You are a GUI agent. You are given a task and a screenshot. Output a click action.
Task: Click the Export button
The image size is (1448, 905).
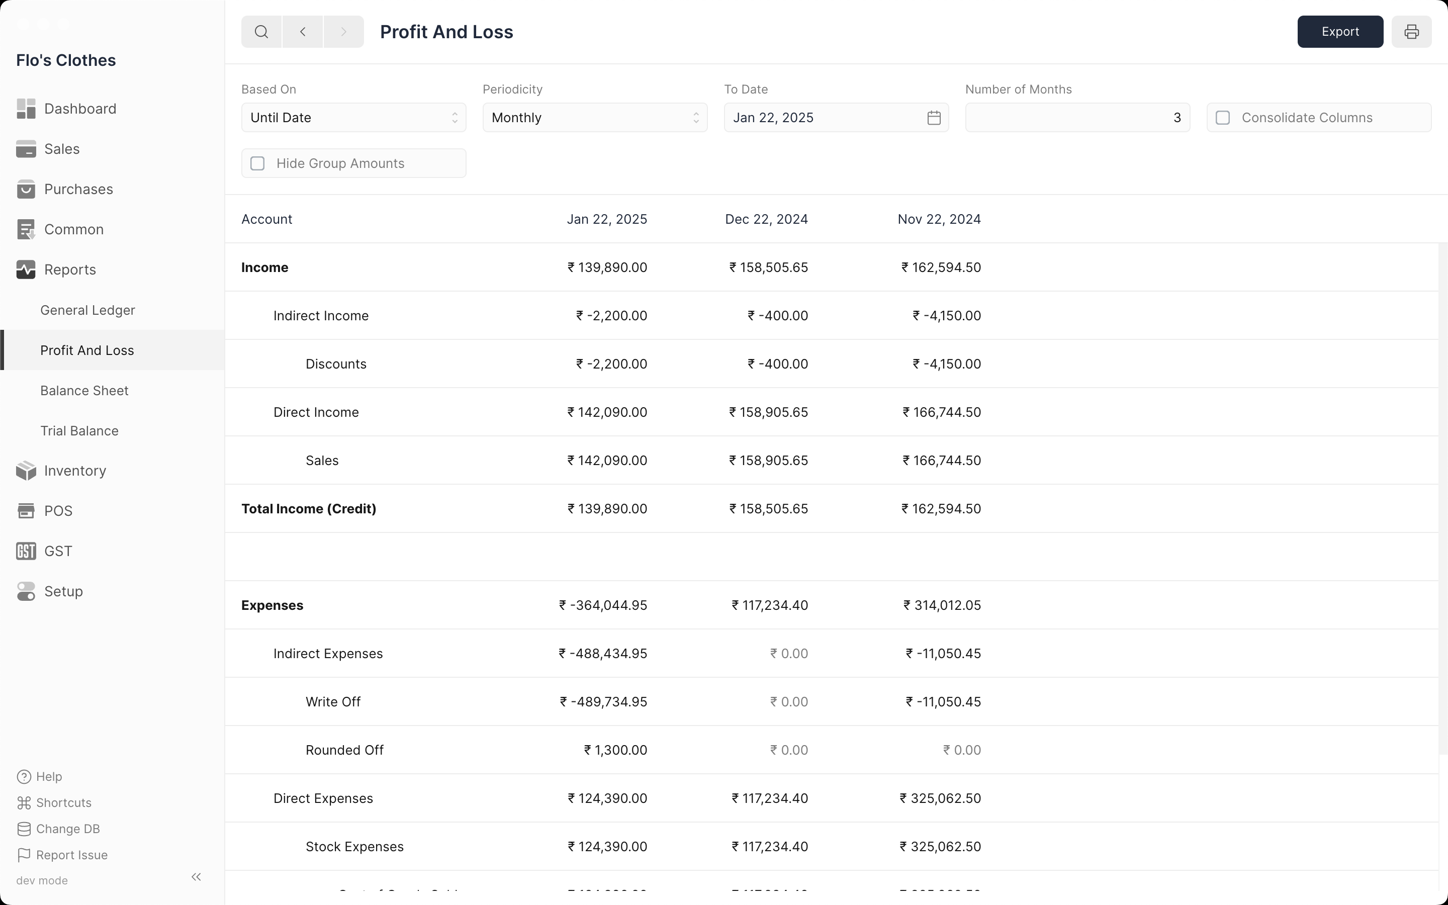pyautogui.click(x=1340, y=32)
